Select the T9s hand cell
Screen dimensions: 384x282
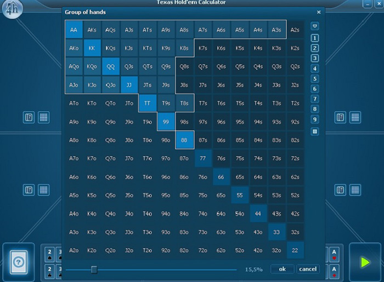click(166, 103)
